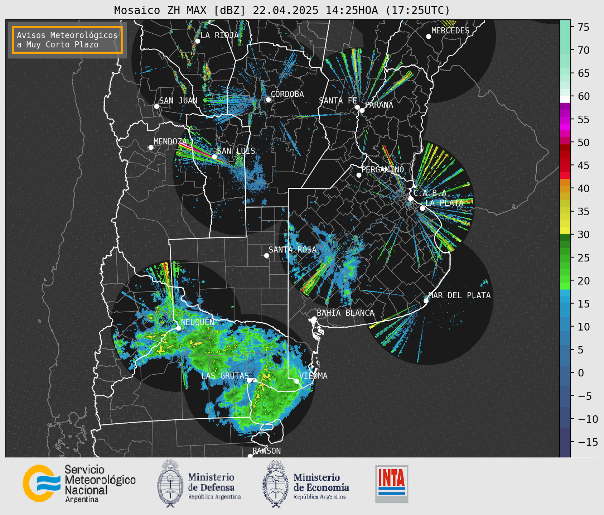Click the Mar del Plata marker dot
This screenshot has height=515, width=604.
426,301
